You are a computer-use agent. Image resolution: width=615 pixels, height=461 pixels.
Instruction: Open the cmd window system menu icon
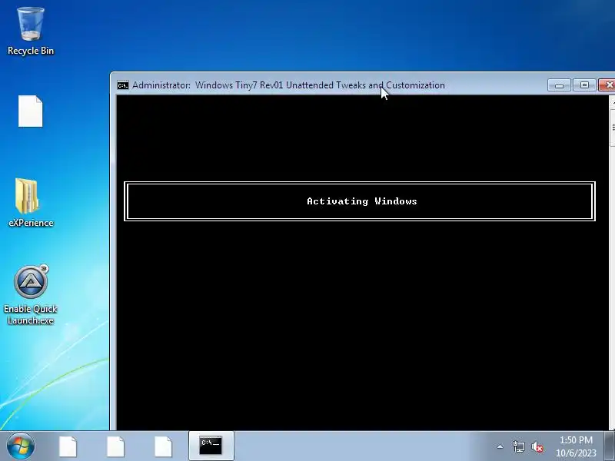coord(123,85)
